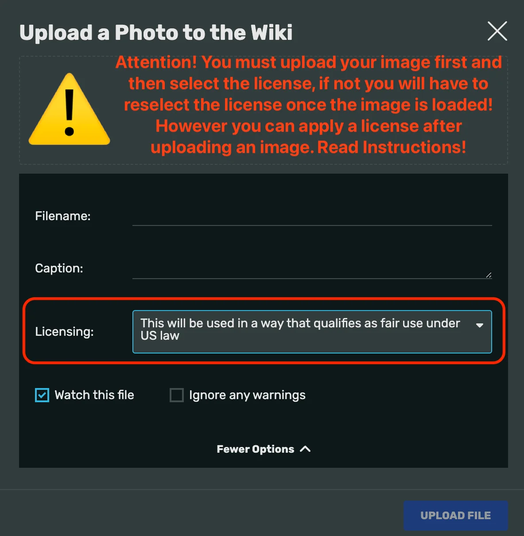Screen dimensions: 524x536
Task: Click in the Filename input field
Action: (x=312, y=216)
